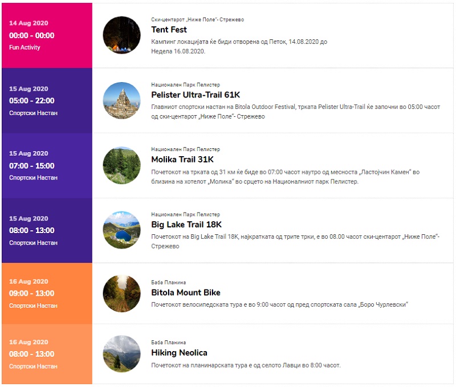Open the Tent Fest event title
Image resolution: width=456 pixels, height=387 pixels.
(x=169, y=30)
